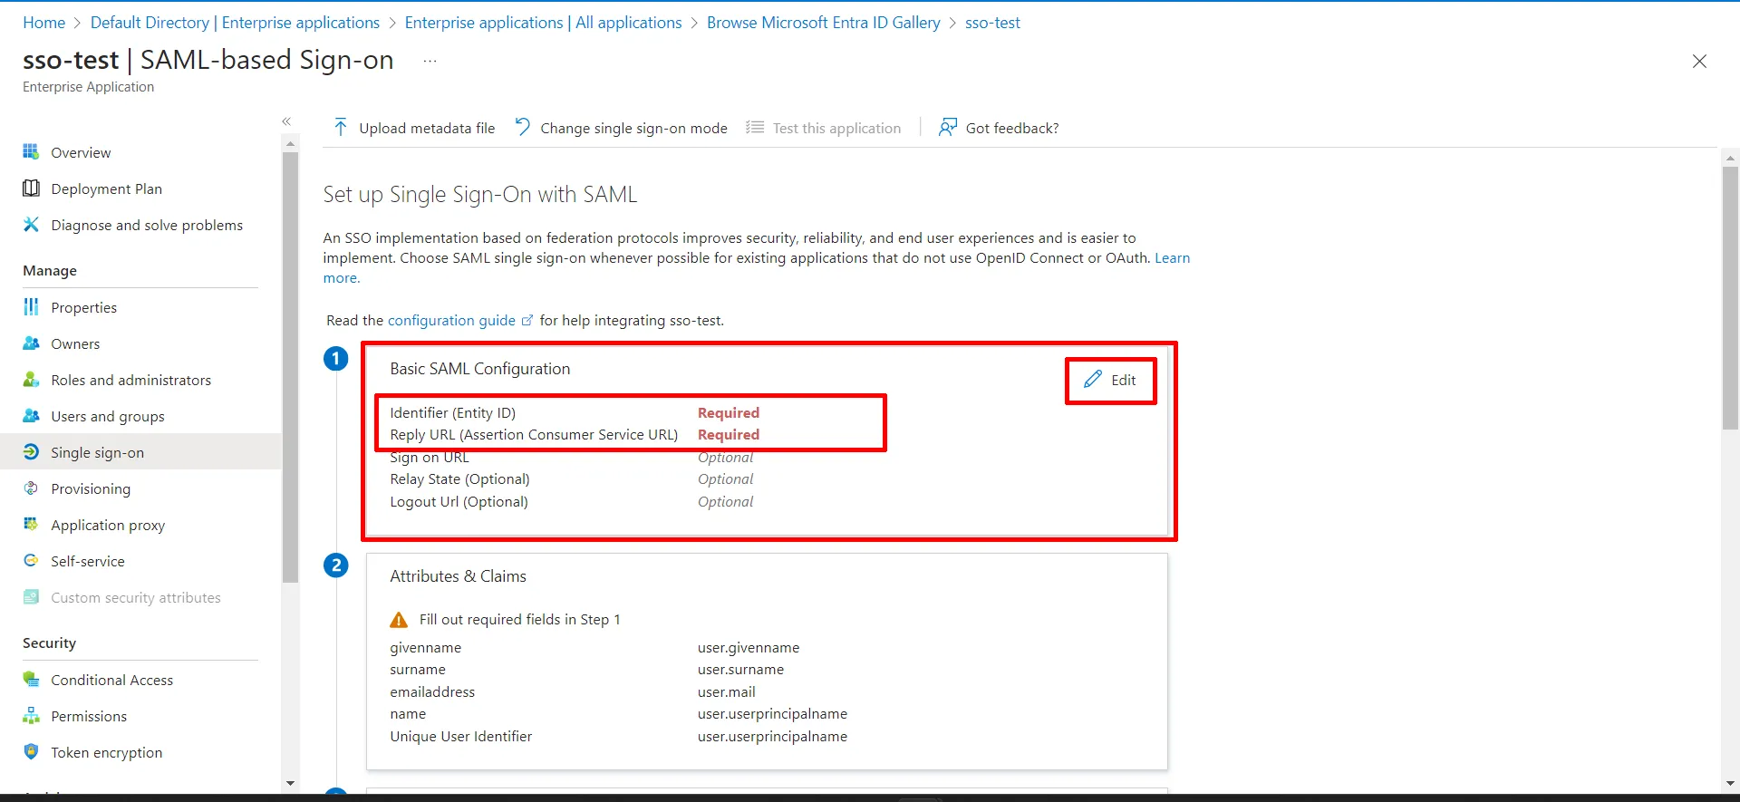Click the pencil icon in Basic SAML Configuration
This screenshot has height=802, width=1740.
point(1093,379)
